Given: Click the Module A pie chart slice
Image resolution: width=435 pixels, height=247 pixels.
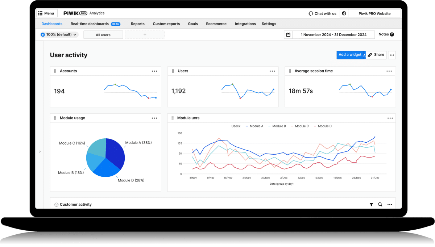Looking at the screenshot, I should pos(115,152).
